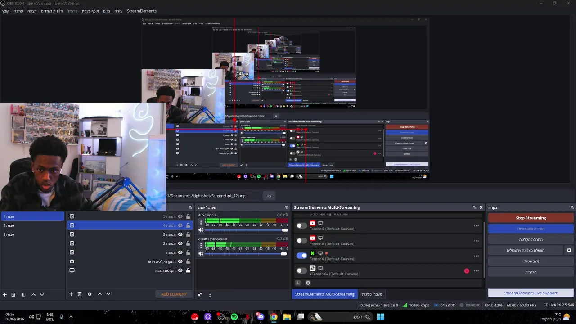Click the Kick platform icon
The image size is (576, 324).
point(312,253)
